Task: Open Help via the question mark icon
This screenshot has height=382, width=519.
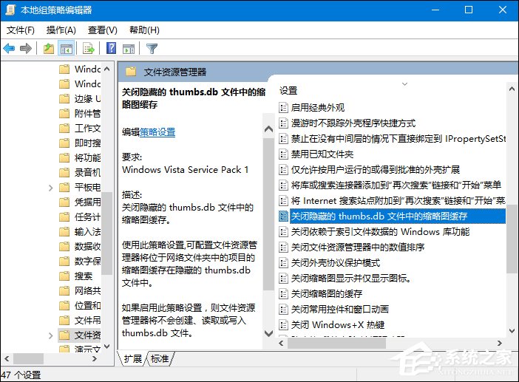Action: tap(111, 49)
